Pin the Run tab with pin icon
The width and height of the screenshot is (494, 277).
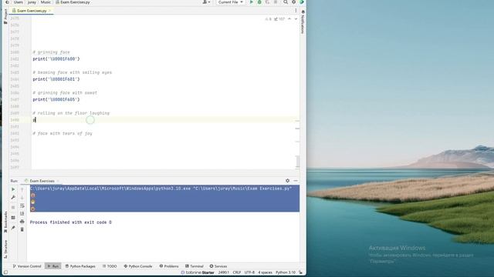click(13, 228)
